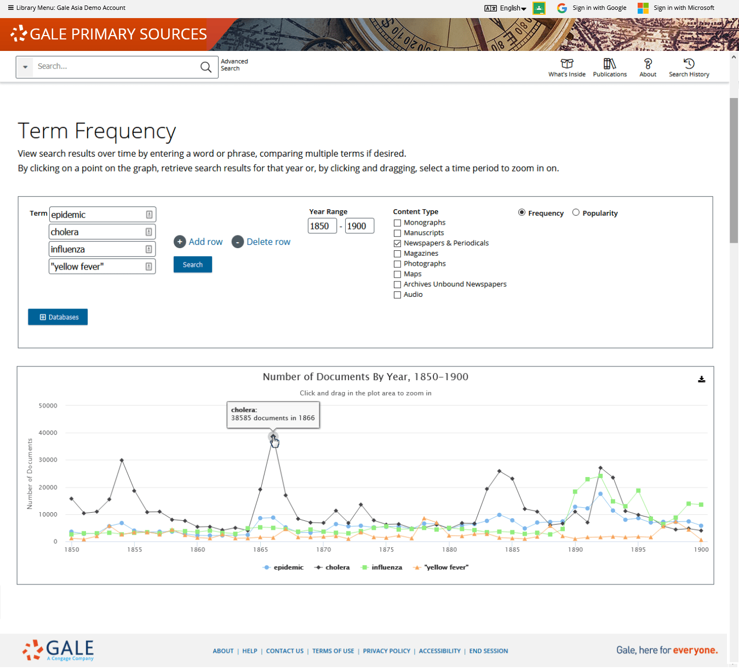Select the Frequency radio button

coord(522,213)
